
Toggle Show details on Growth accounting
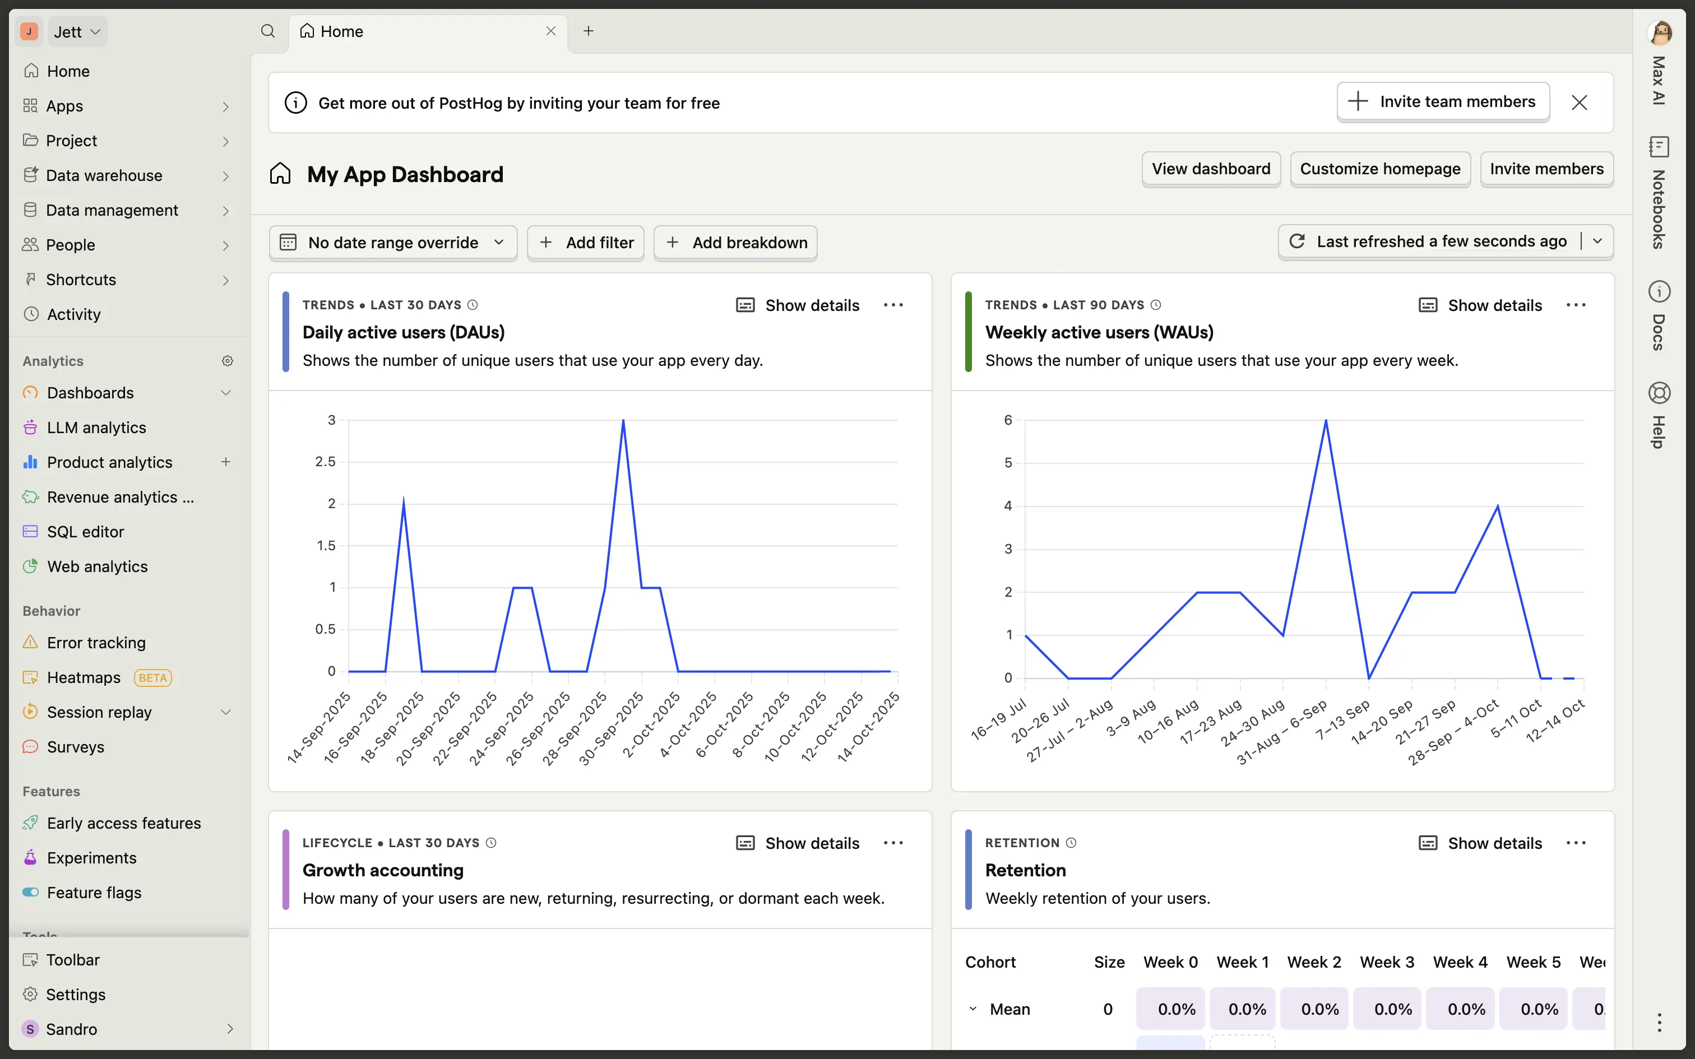point(798,843)
